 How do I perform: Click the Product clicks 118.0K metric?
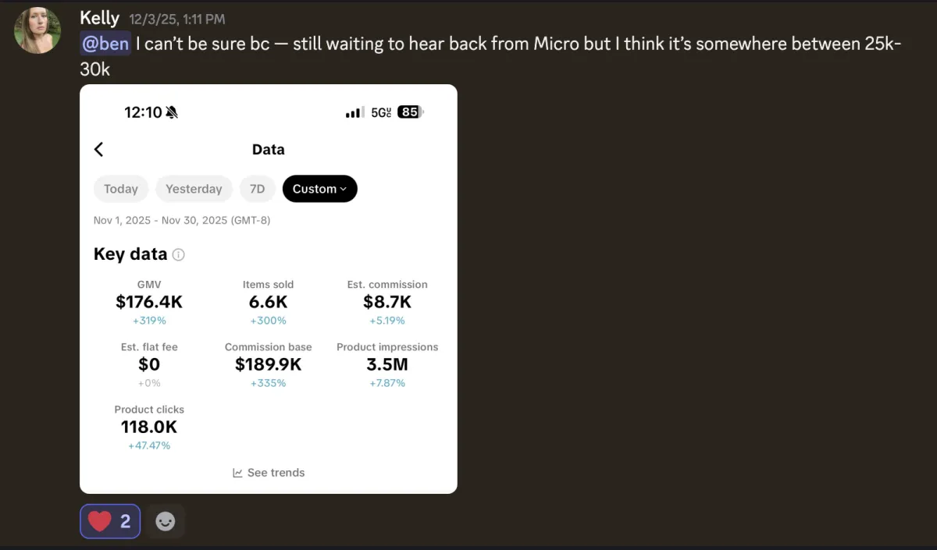149,427
